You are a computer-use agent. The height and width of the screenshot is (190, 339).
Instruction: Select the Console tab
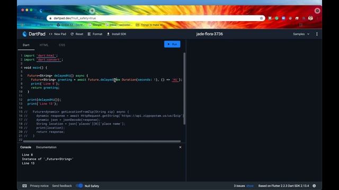[25, 147]
